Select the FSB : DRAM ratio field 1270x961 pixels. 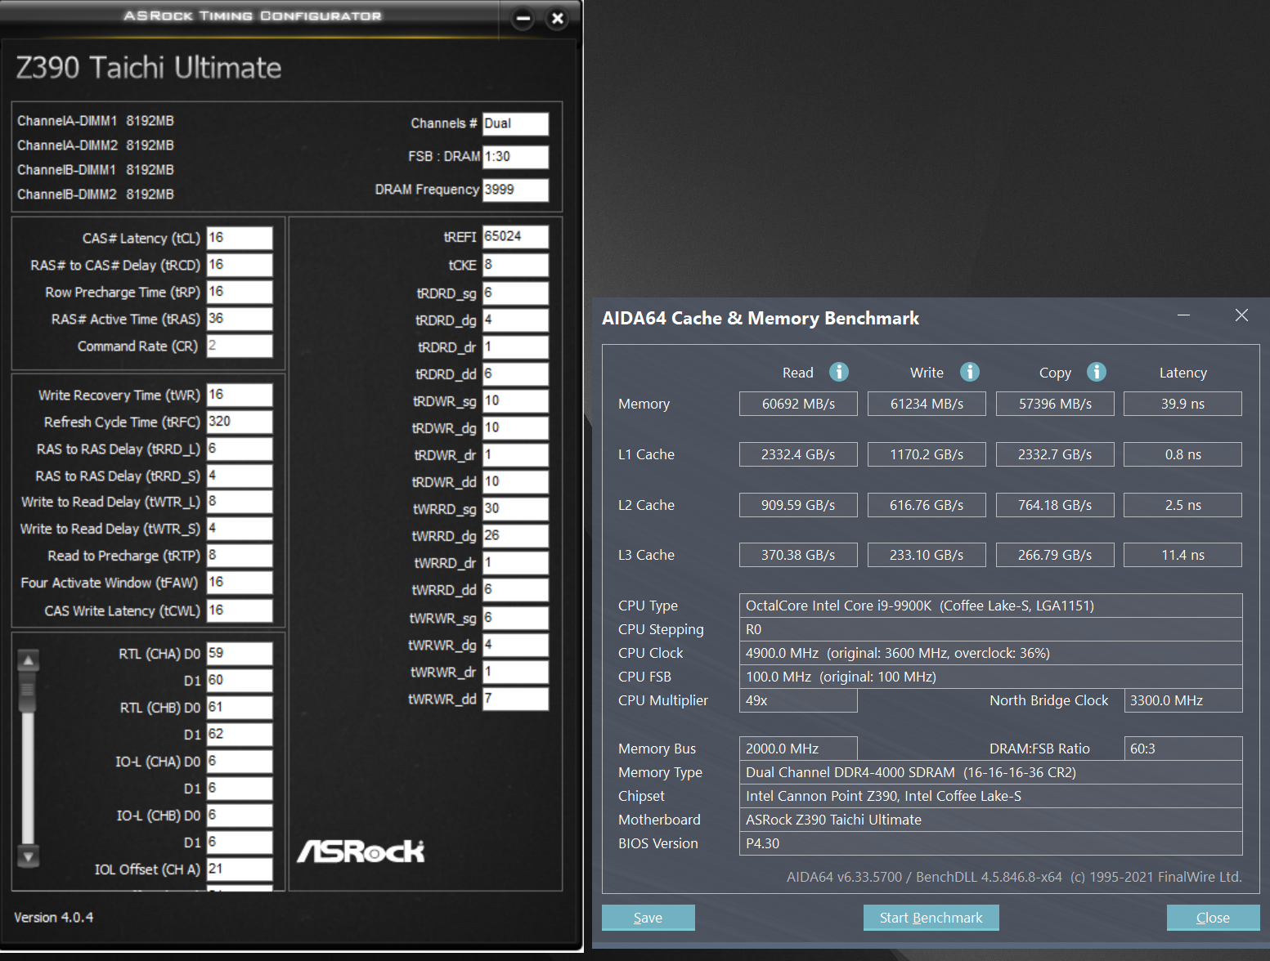[516, 157]
